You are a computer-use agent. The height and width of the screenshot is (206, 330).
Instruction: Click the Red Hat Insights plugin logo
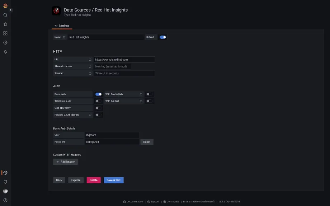pyautogui.click(x=56, y=10)
